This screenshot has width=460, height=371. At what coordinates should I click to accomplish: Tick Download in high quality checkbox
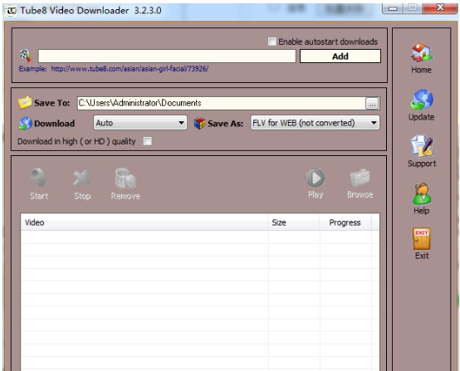148,141
